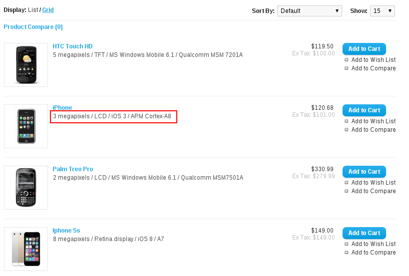409x276 pixels.
Task: Open the Palm Treo Pro product thumbnail
Action: (x=26, y=188)
